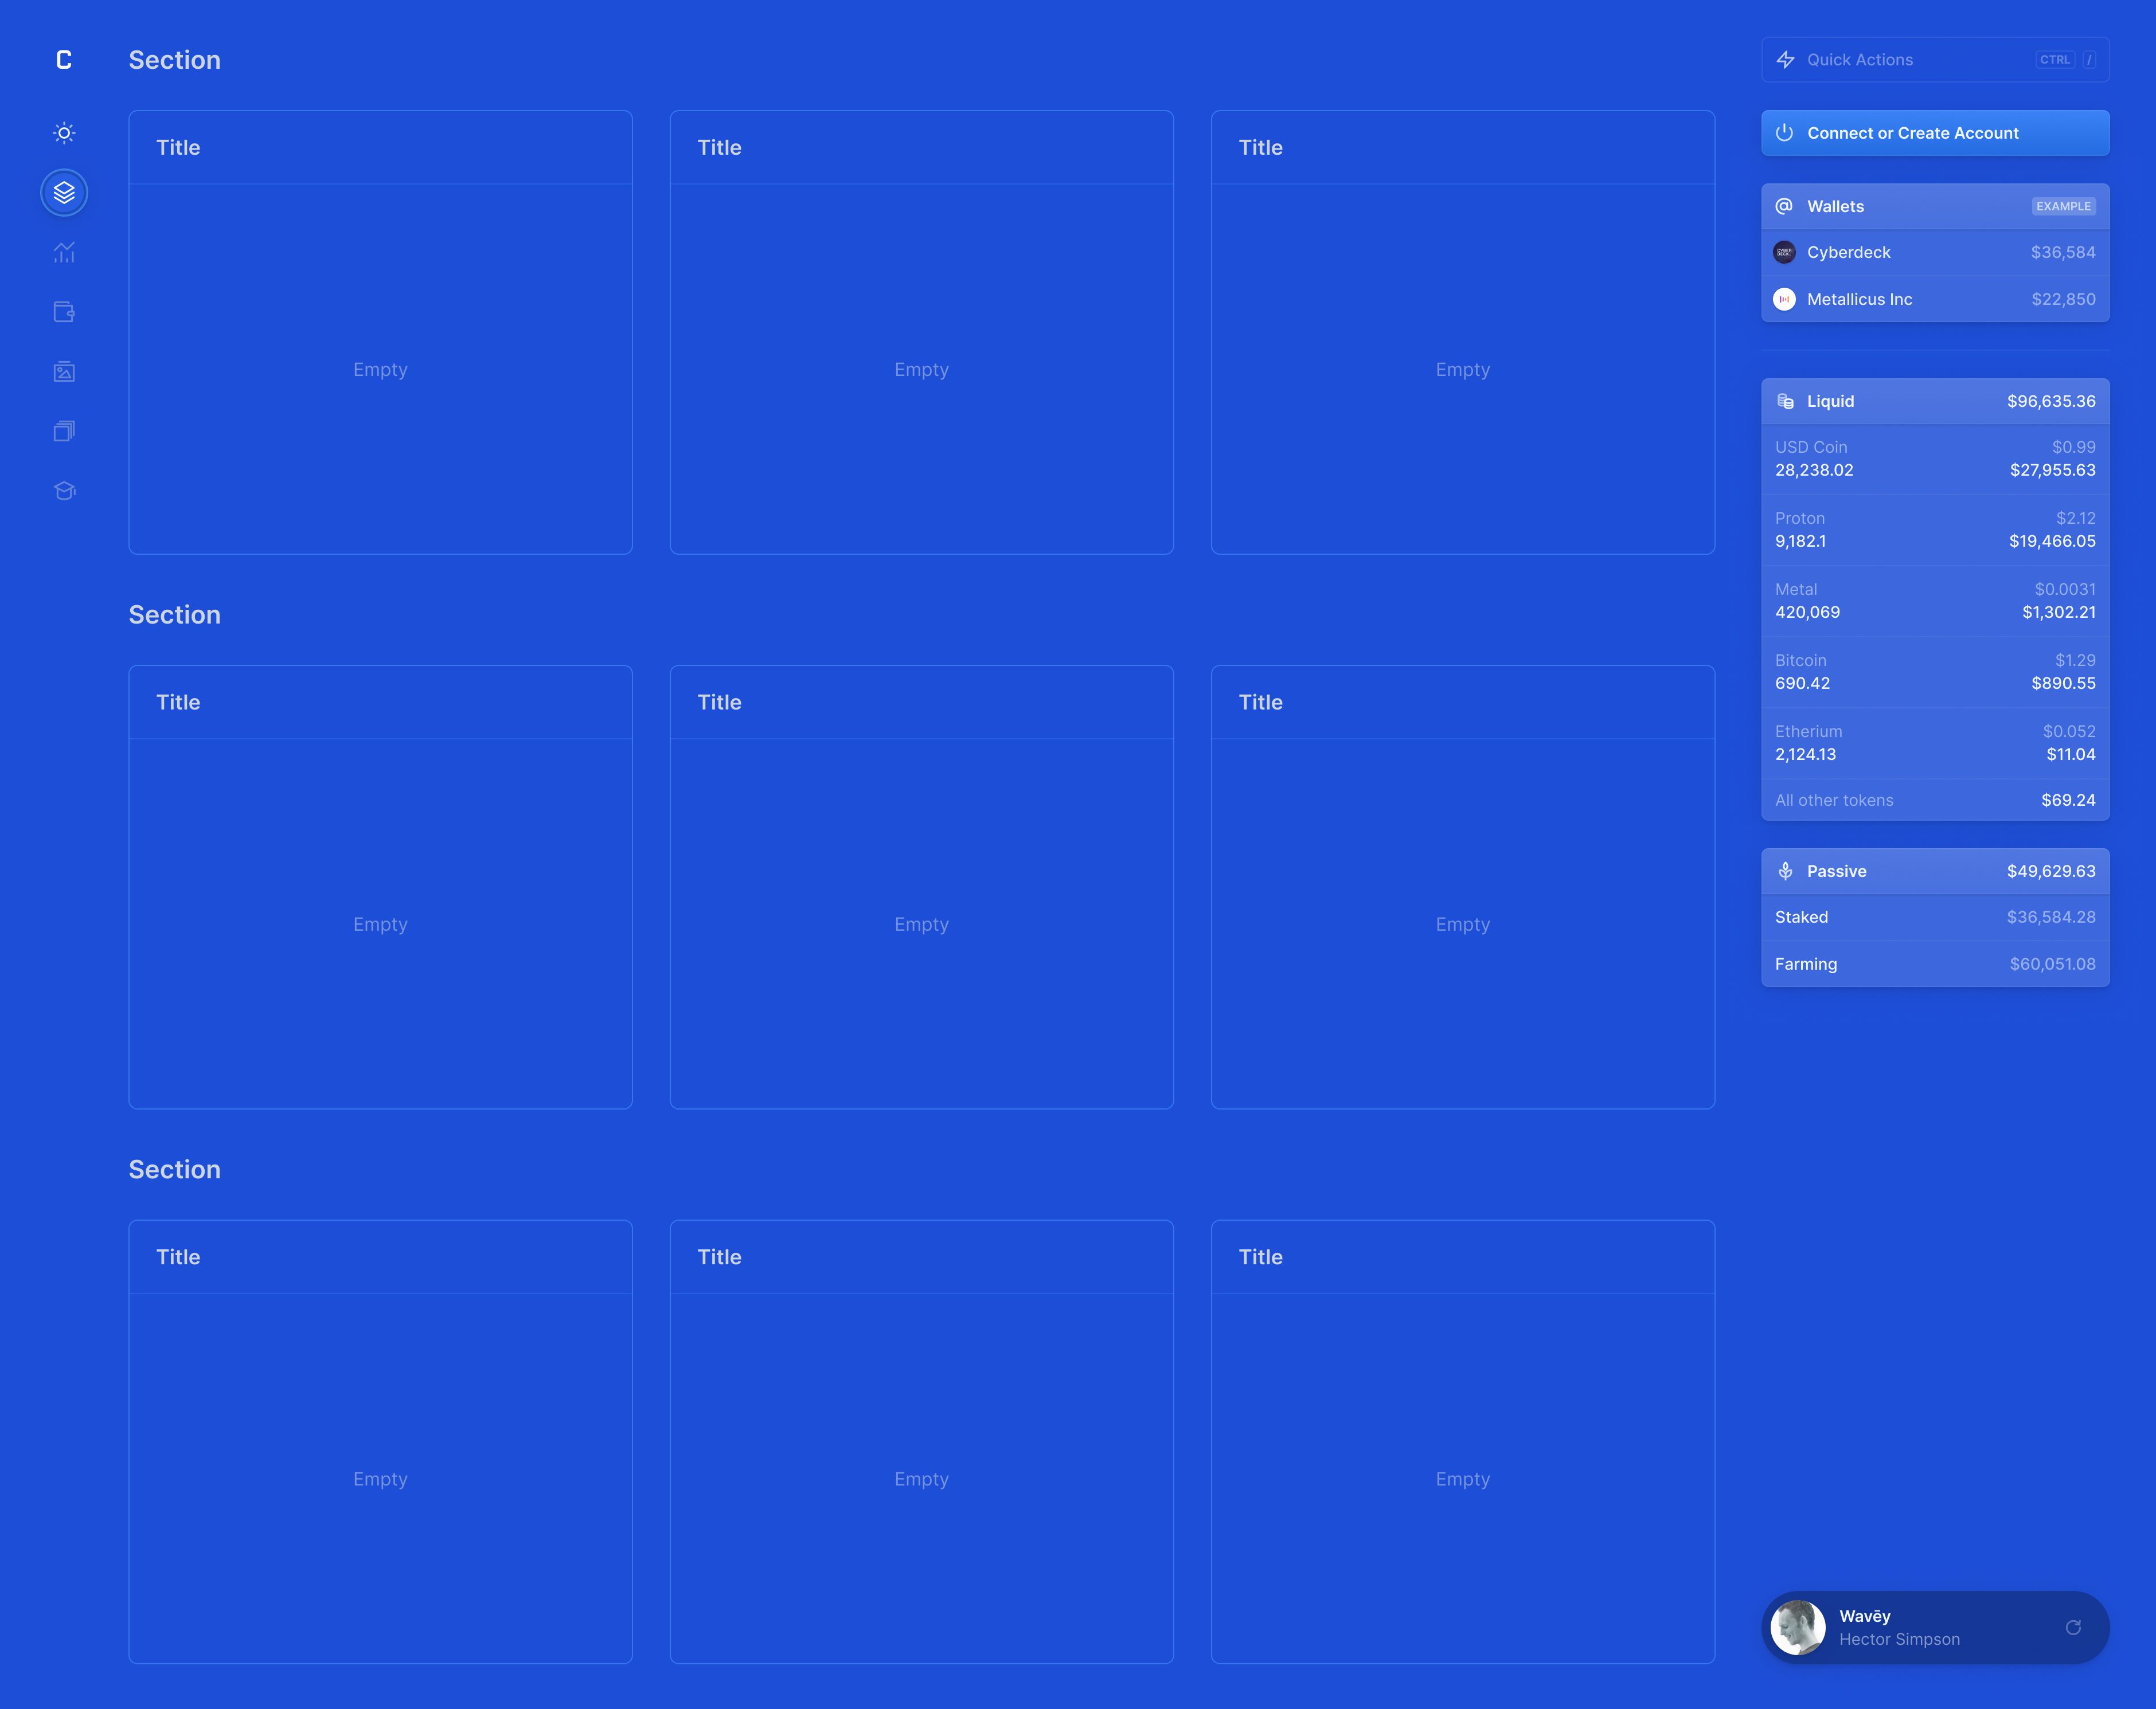Open the chart analytics sidebar icon

[x=64, y=252]
